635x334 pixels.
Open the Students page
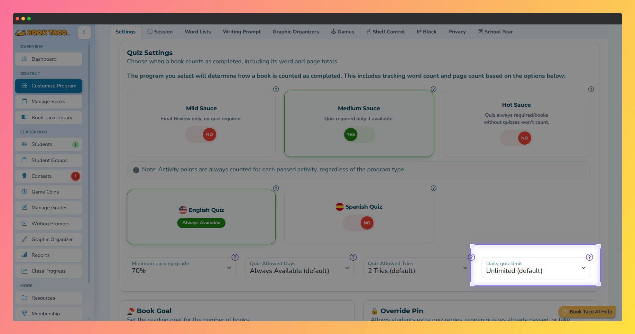coord(49,144)
